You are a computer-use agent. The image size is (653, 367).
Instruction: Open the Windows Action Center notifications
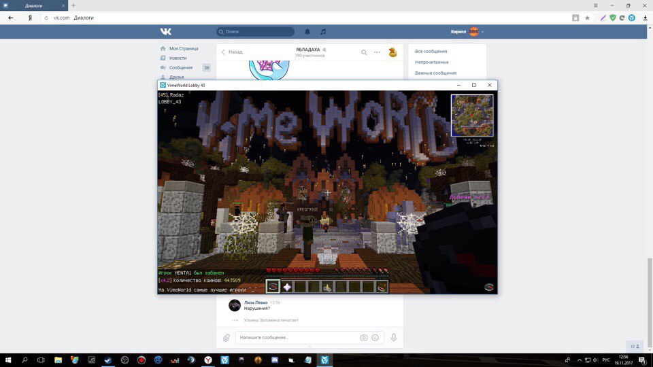(643, 360)
